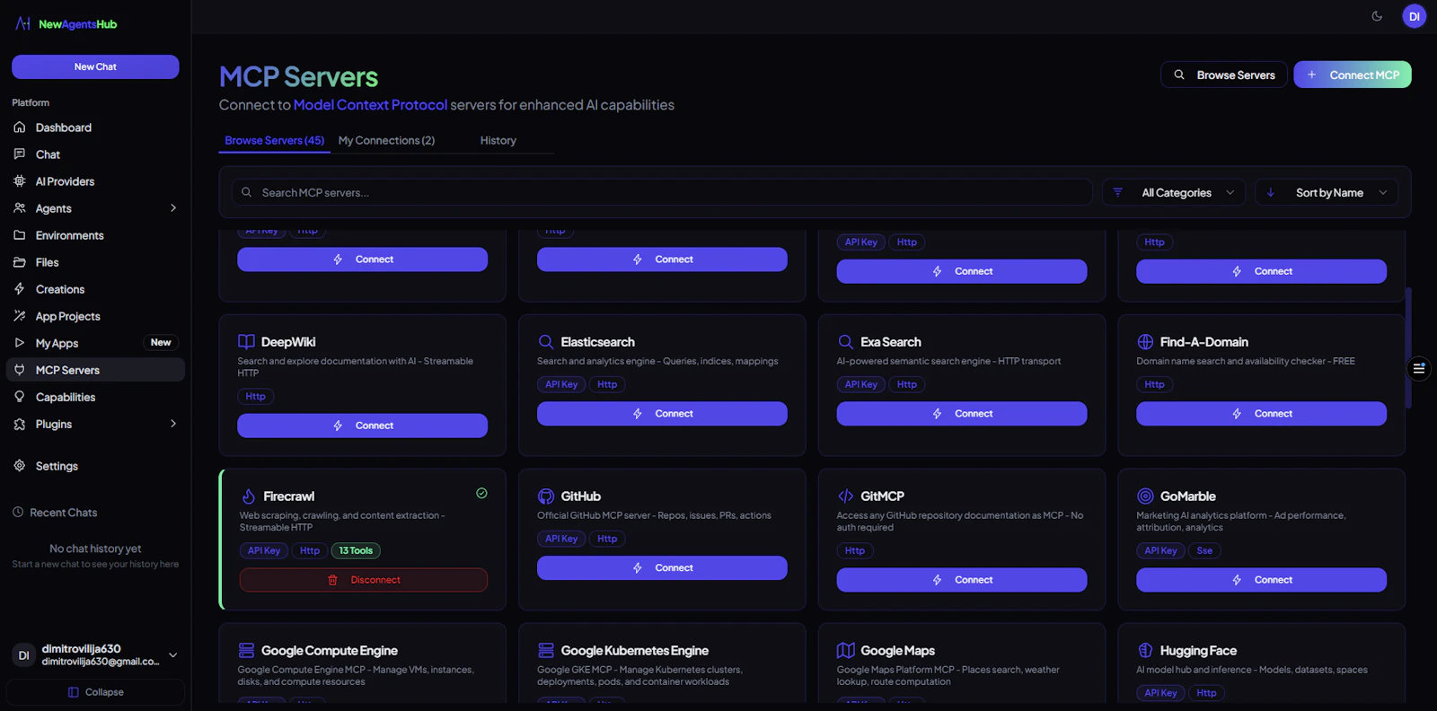Viewport: 1437px width, 711px height.
Task: Expand the Agents submenu chevron
Action: pos(173,208)
